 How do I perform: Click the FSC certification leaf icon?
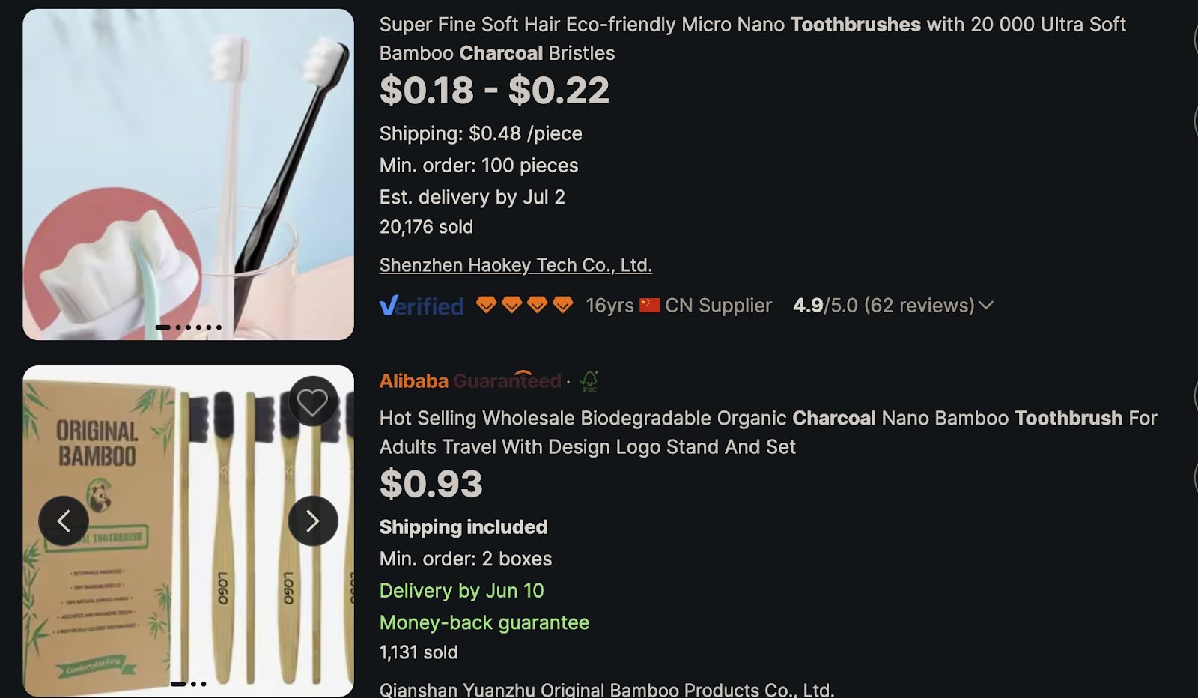tap(589, 382)
